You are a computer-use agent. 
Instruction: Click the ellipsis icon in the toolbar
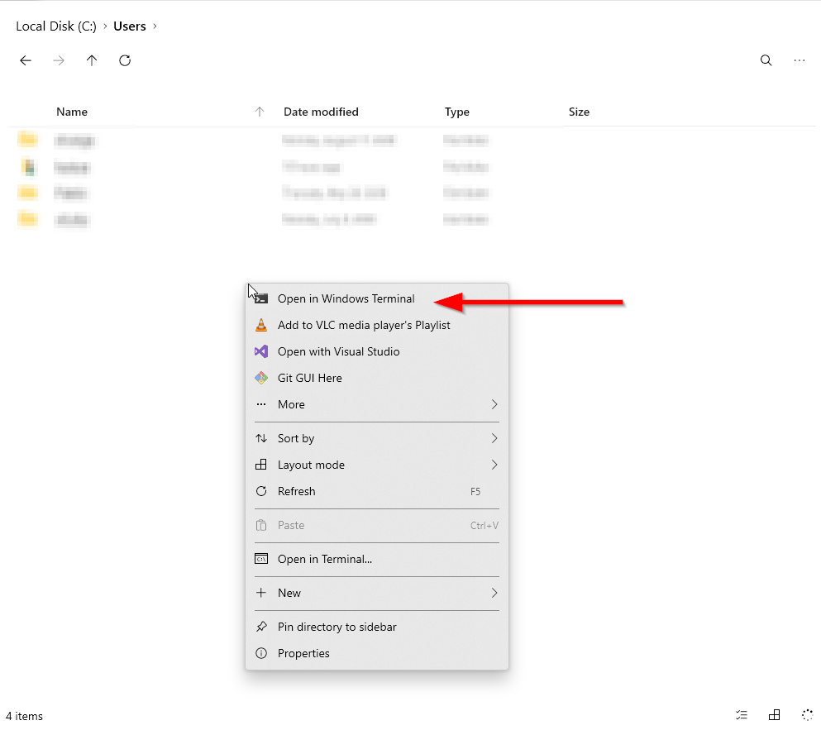799,60
